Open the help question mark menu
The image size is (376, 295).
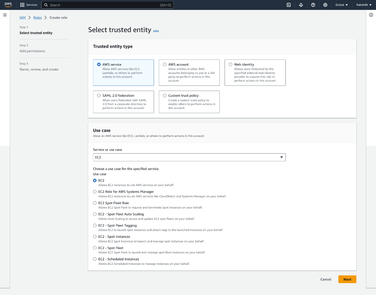point(313,5)
